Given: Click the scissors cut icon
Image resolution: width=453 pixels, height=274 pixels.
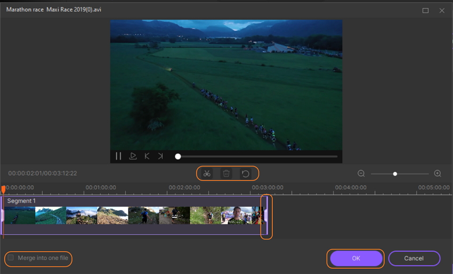Looking at the screenshot, I should pos(207,173).
